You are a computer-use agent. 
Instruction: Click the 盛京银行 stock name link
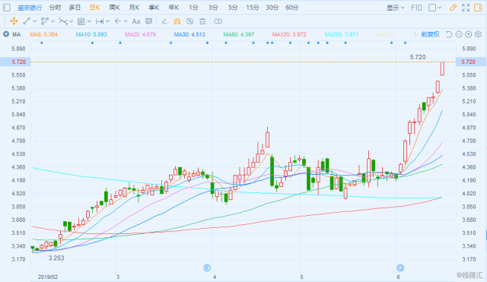[x=30, y=8]
